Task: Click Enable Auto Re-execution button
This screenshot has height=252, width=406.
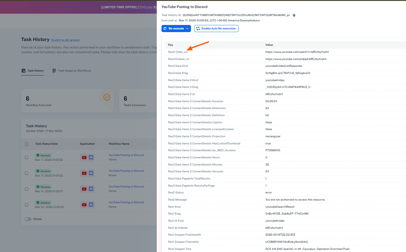Action: click(x=216, y=29)
